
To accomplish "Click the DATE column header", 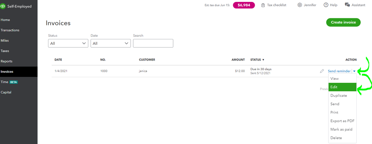I will (x=58, y=60).
